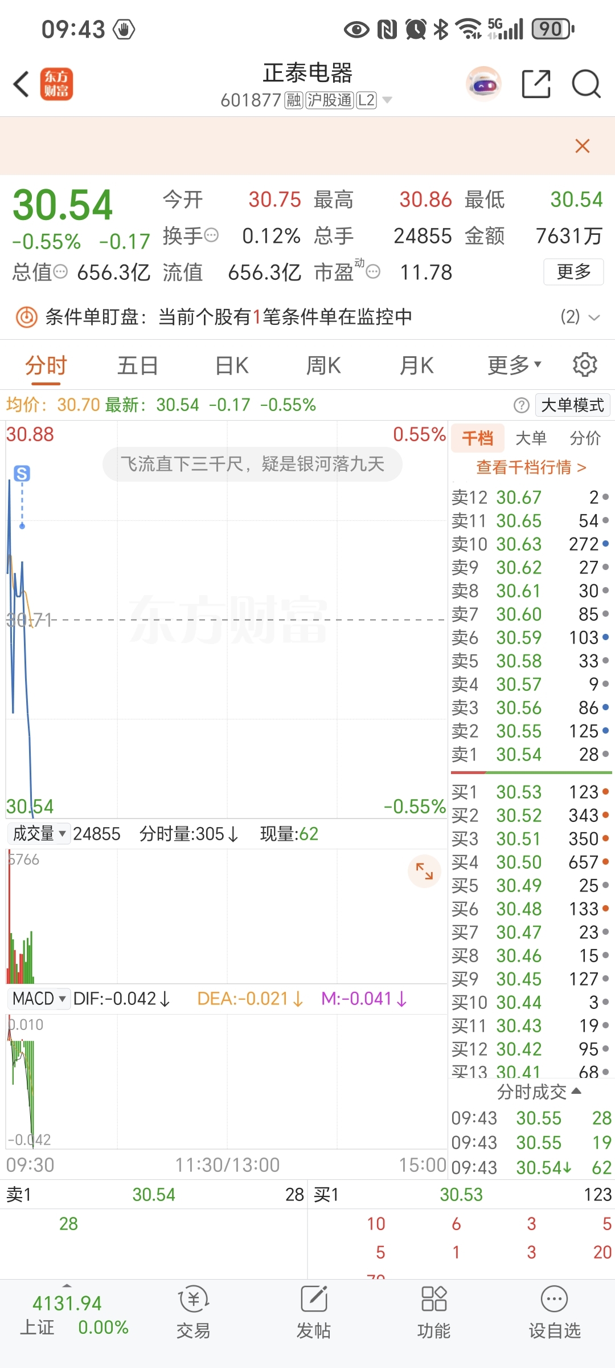The height and width of the screenshot is (1368, 615).
Task: Select the 千档 order book tab
Action: tap(478, 438)
